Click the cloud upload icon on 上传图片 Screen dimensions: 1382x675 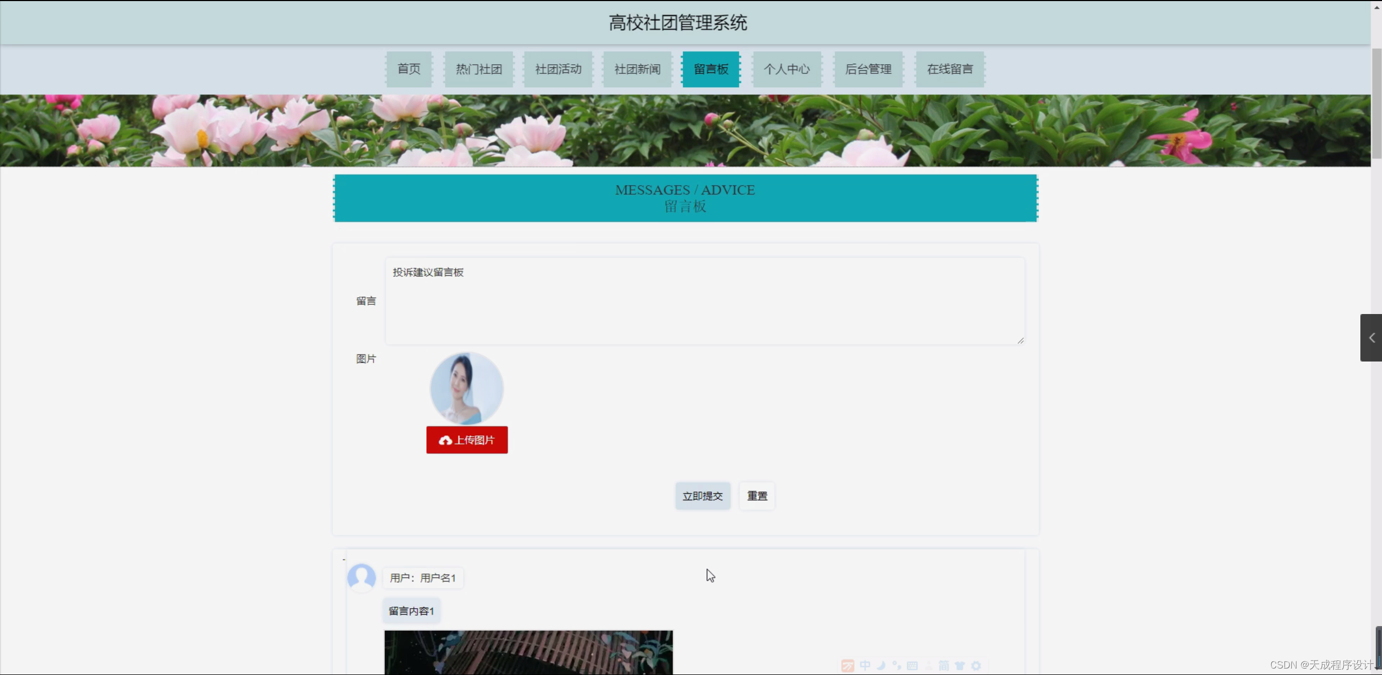click(445, 440)
